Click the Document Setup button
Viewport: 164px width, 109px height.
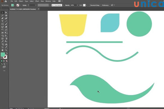coord(94,5)
